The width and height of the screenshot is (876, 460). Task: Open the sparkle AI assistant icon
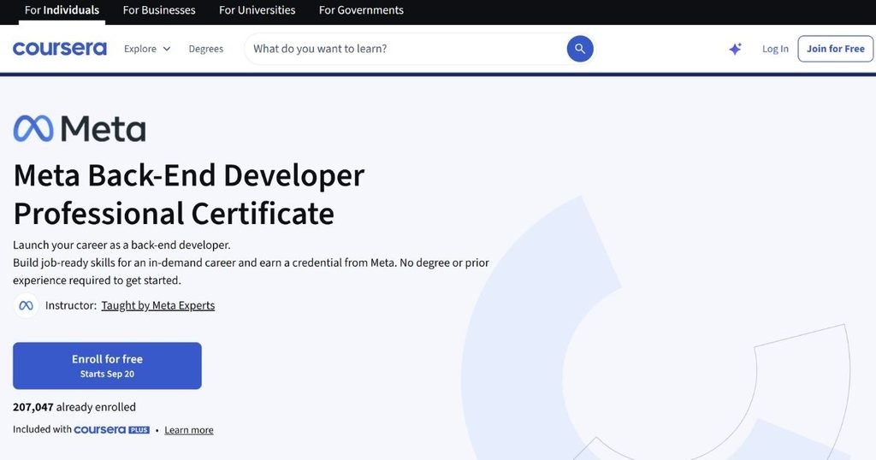click(x=735, y=49)
